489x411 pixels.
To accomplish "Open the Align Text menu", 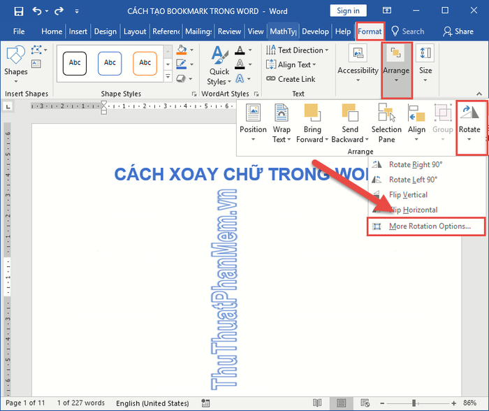I will [x=291, y=64].
